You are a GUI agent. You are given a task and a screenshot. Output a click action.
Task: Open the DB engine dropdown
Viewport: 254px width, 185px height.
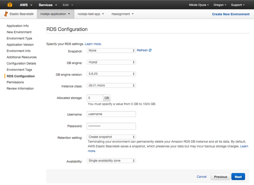click(111, 62)
